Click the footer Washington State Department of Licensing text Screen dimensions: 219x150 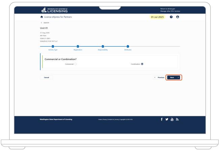click(56, 119)
